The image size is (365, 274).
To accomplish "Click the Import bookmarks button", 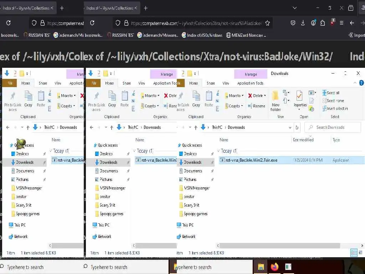I will point(356,35).
